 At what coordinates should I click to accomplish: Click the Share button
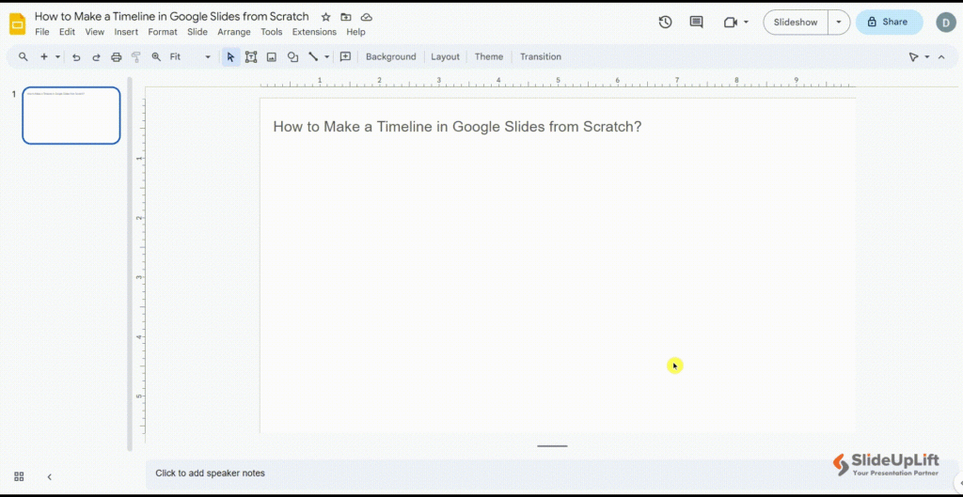click(889, 23)
